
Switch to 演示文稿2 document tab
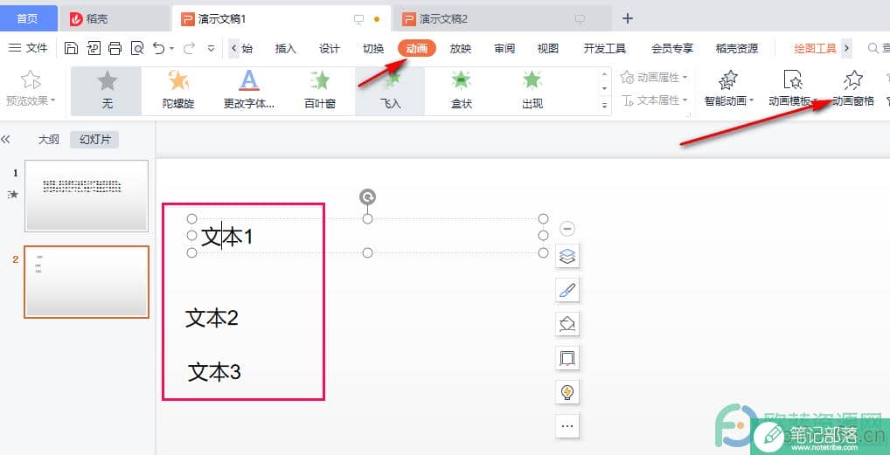click(501, 18)
